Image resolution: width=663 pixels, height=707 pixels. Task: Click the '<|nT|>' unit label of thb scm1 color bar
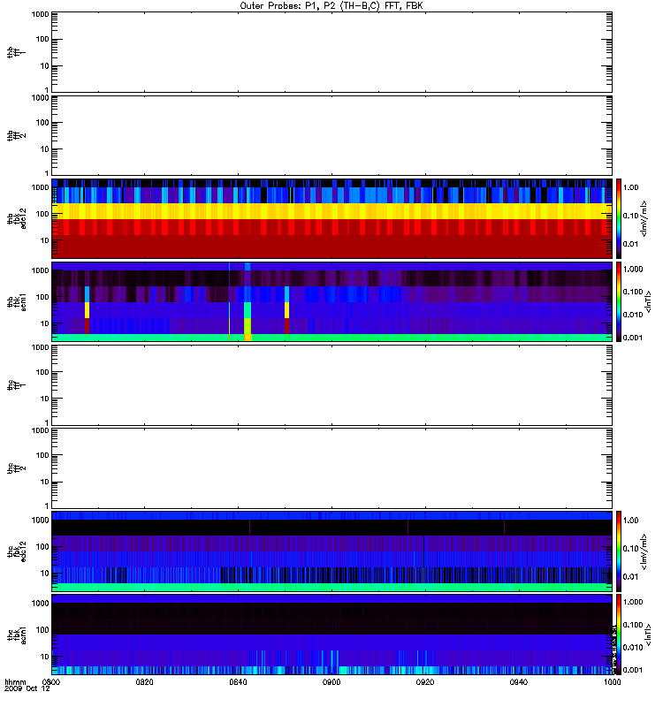pos(648,301)
